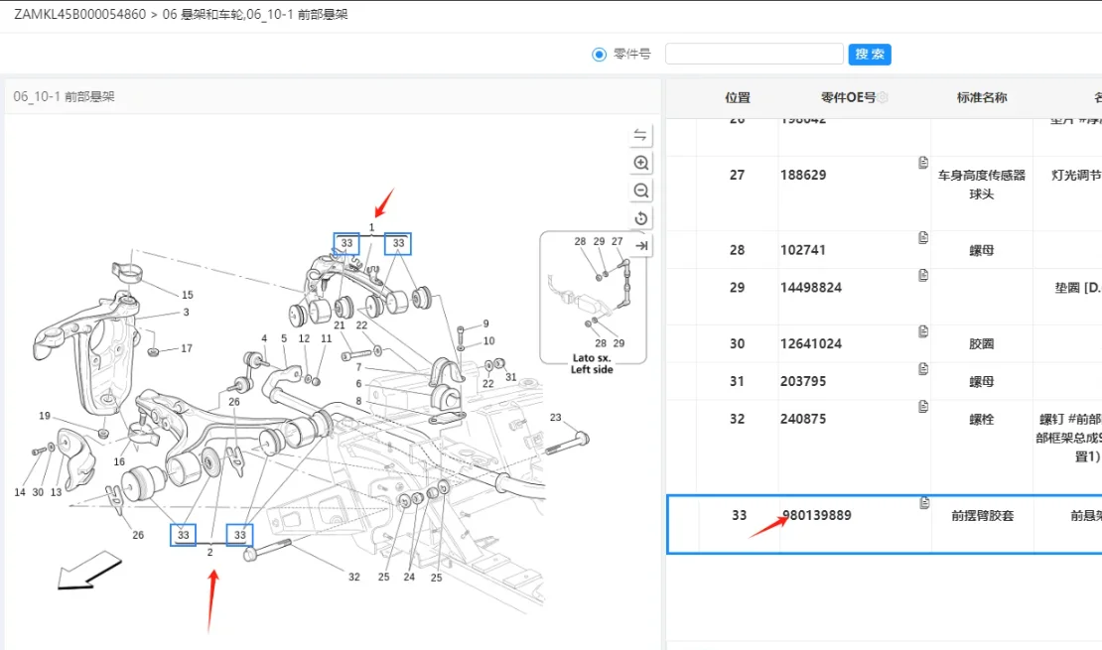The height and width of the screenshot is (650, 1102).
Task: Click callout 6 on the diagram
Action: (358, 384)
